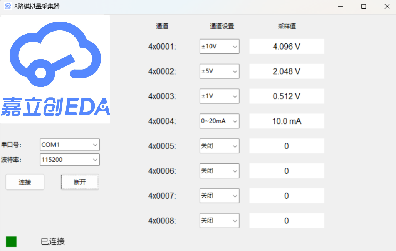Open channel 4x0006 关闭 setting dropdown

click(x=220, y=171)
